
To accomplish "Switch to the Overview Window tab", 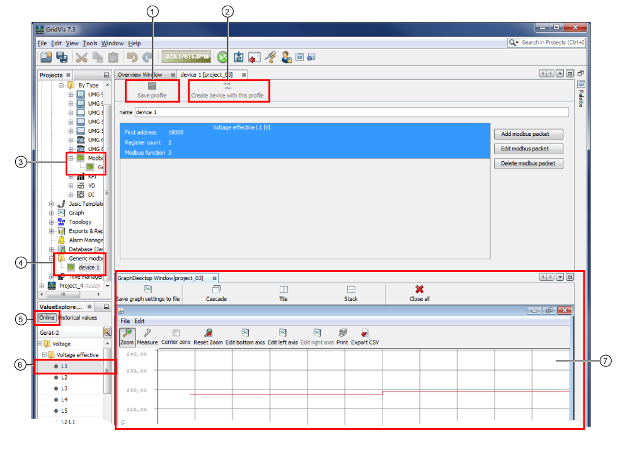I will pyautogui.click(x=139, y=74).
